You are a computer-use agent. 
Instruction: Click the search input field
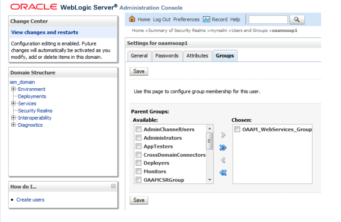pyautogui.click(x=268, y=19)
